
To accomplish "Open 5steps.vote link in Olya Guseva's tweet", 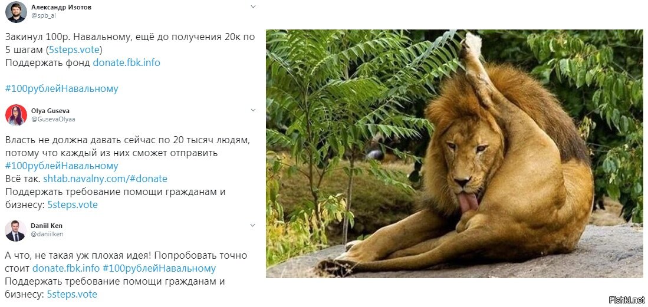I will click(73, 205).
